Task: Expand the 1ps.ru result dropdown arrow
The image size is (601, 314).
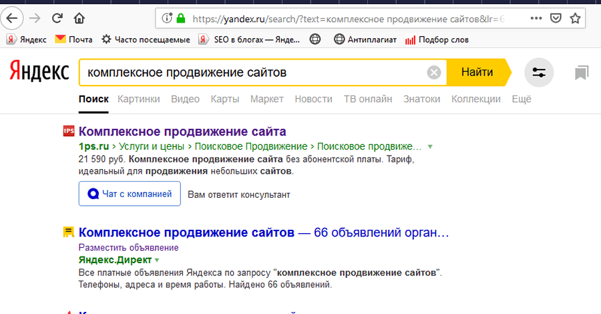Action: (x=430, y=147)
